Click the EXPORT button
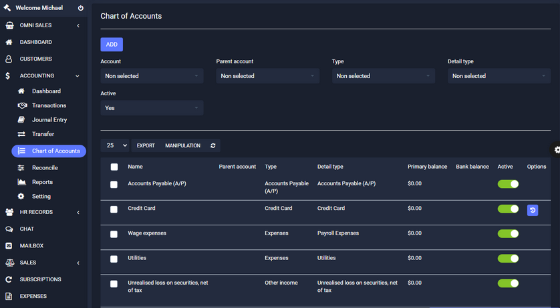 tap(146, 145)
